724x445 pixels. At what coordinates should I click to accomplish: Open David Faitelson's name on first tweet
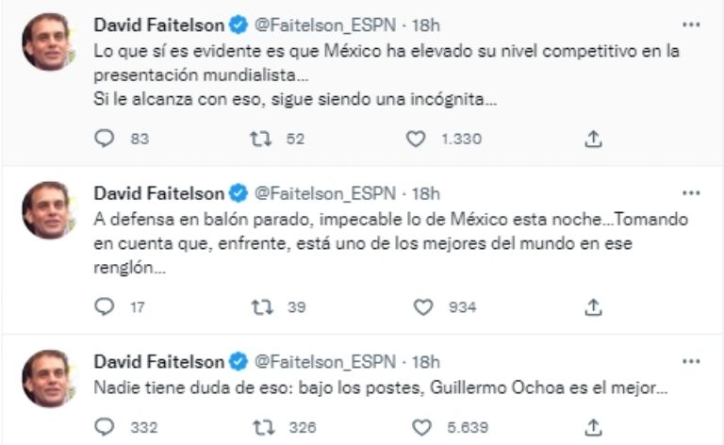tap(158, 25)
